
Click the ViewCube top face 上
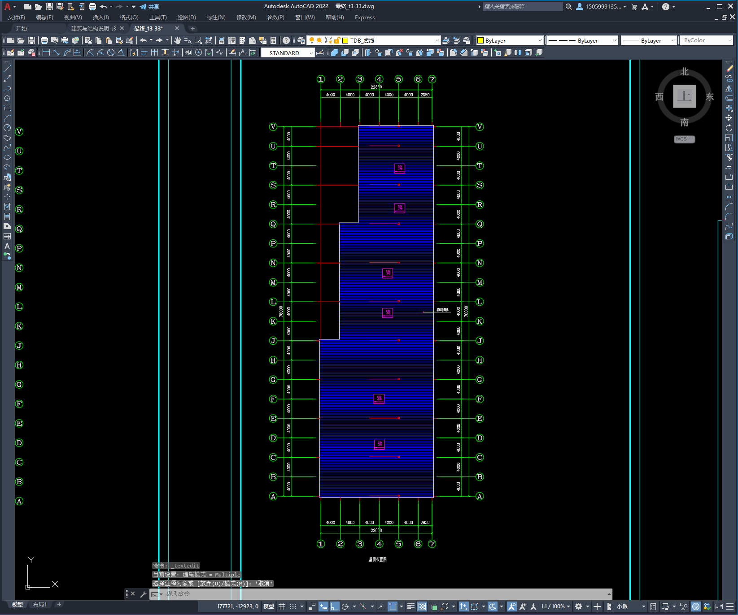(684, 96)
